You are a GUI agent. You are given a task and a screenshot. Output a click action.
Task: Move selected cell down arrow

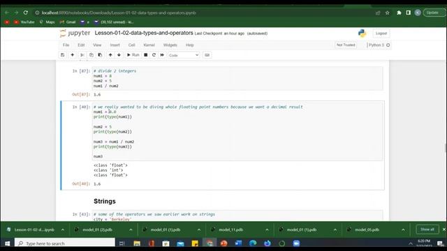119,55
